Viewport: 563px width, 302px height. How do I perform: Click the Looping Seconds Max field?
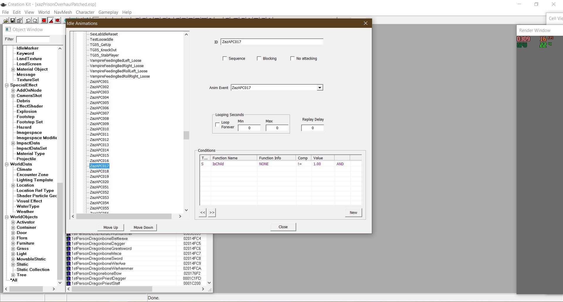pyautogui.click(x=277, y=128)
